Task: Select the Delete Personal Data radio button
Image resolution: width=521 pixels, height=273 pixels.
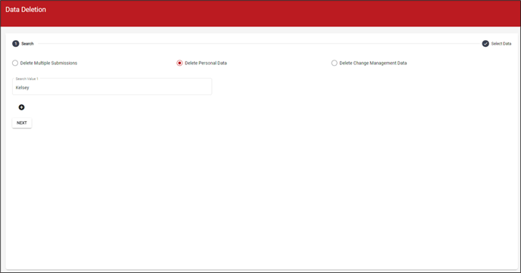Action: pyautogui.click(x=179, y=63)
